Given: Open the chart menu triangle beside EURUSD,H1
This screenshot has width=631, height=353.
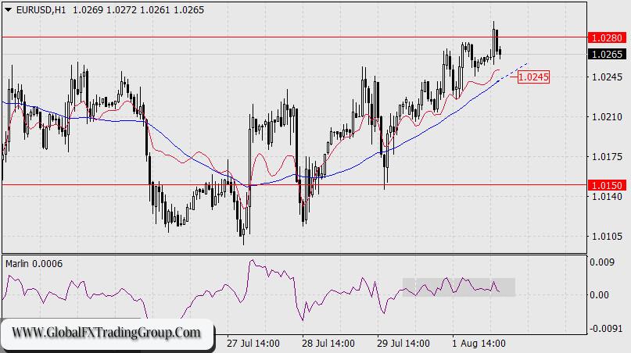Looking at the screenshot, I should [8, 10].
